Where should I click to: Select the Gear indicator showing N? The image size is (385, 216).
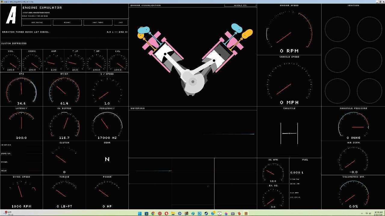coord(107,159)
